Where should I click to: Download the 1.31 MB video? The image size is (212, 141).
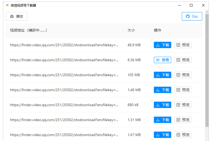tap(162, 120)
